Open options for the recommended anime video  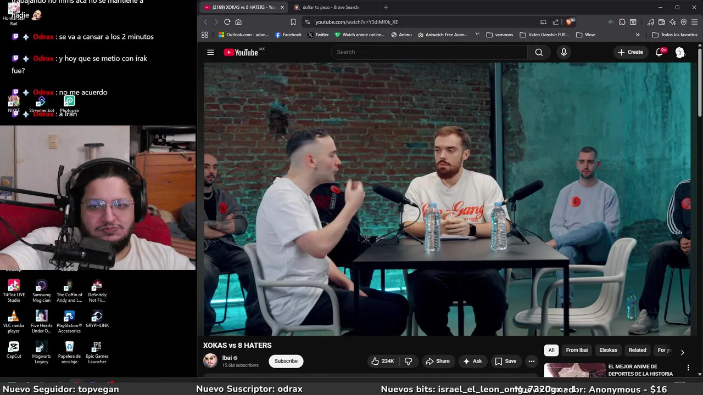point(688,368)
